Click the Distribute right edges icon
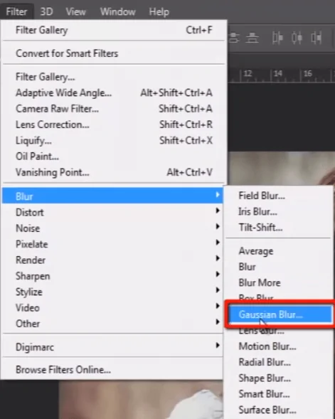The width and height of the screenshot is (335, 419). click(x=316, y=38)
